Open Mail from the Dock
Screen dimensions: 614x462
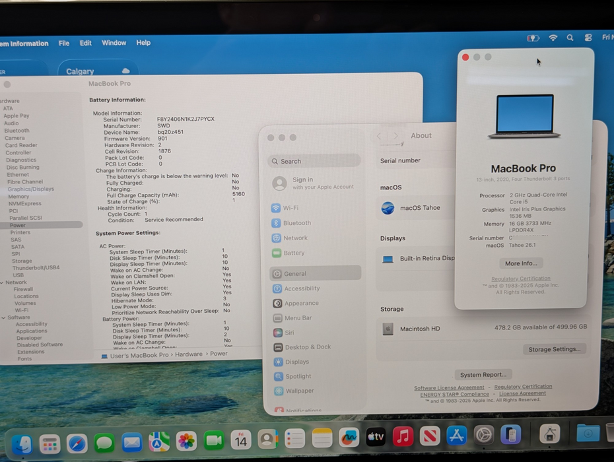point(131,443)
